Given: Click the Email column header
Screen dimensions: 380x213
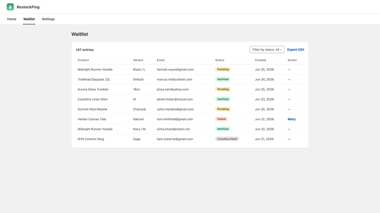Looking at the screenshot, I should tap(161, 60).
